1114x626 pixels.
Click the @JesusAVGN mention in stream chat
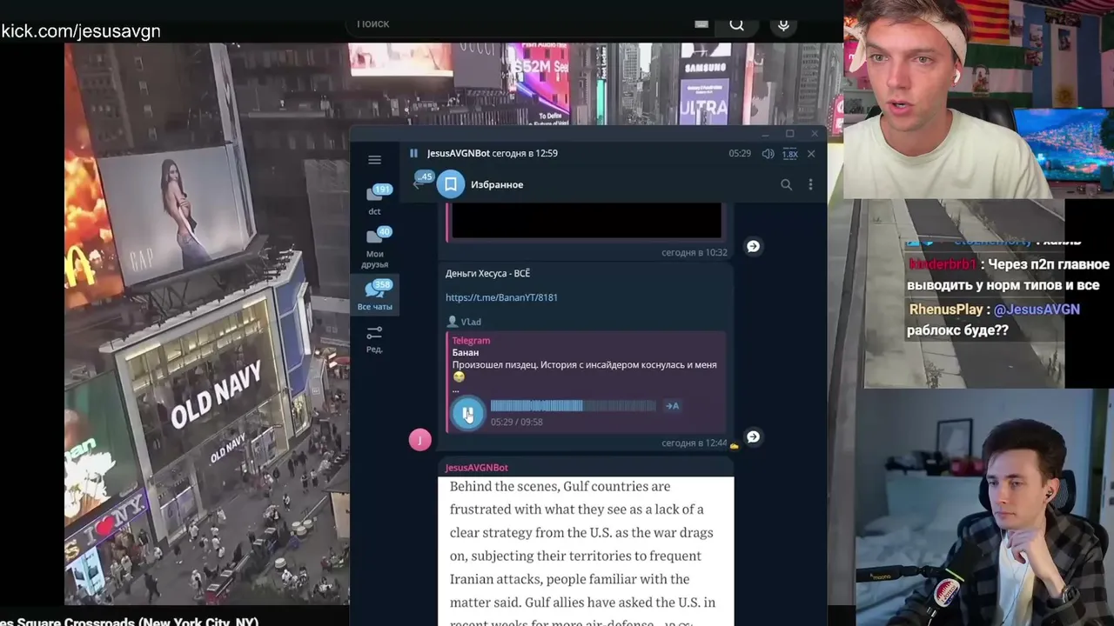pos(1037,310)
